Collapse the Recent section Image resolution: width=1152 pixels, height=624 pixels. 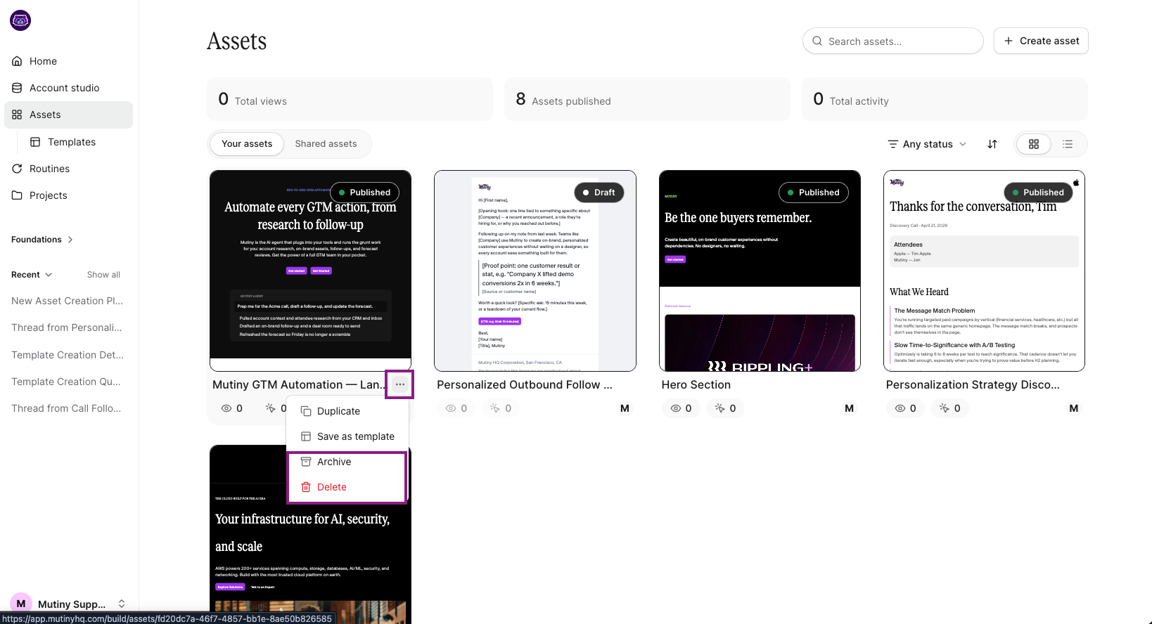pos(32,275)
